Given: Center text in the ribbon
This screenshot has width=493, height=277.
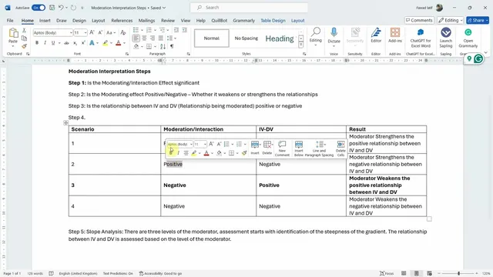Looking at the screenshot, I should (144, 38).
